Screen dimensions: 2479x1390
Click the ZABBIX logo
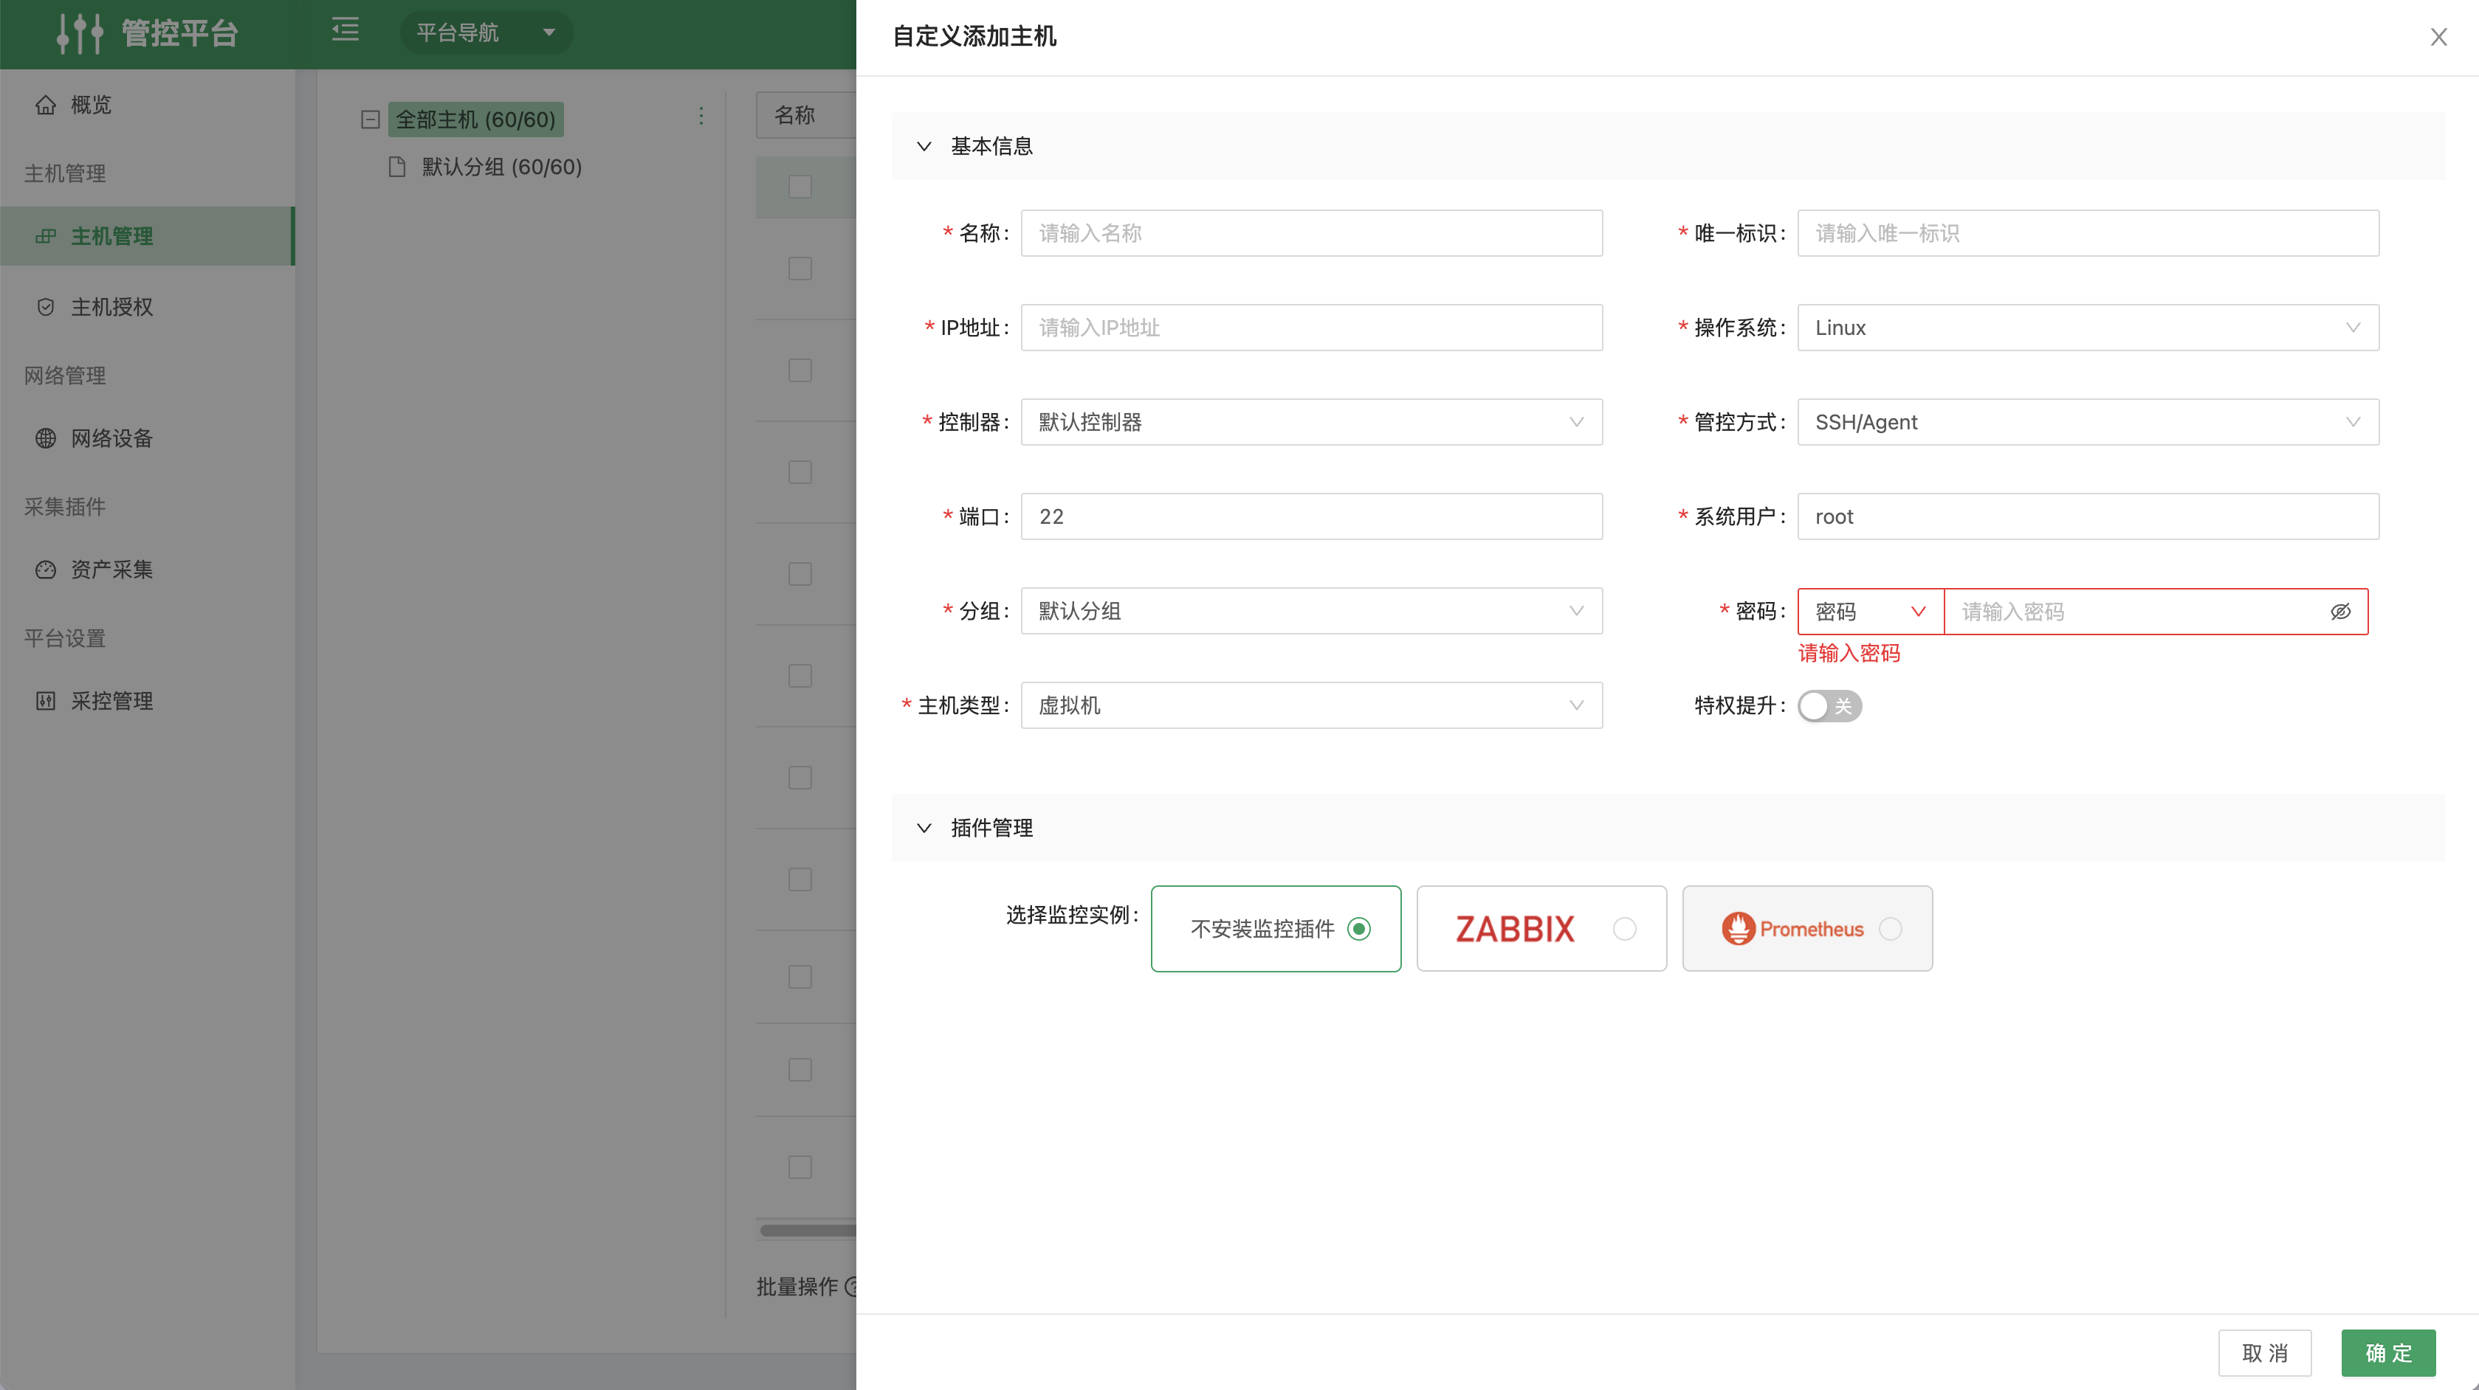pos(1515,928)
